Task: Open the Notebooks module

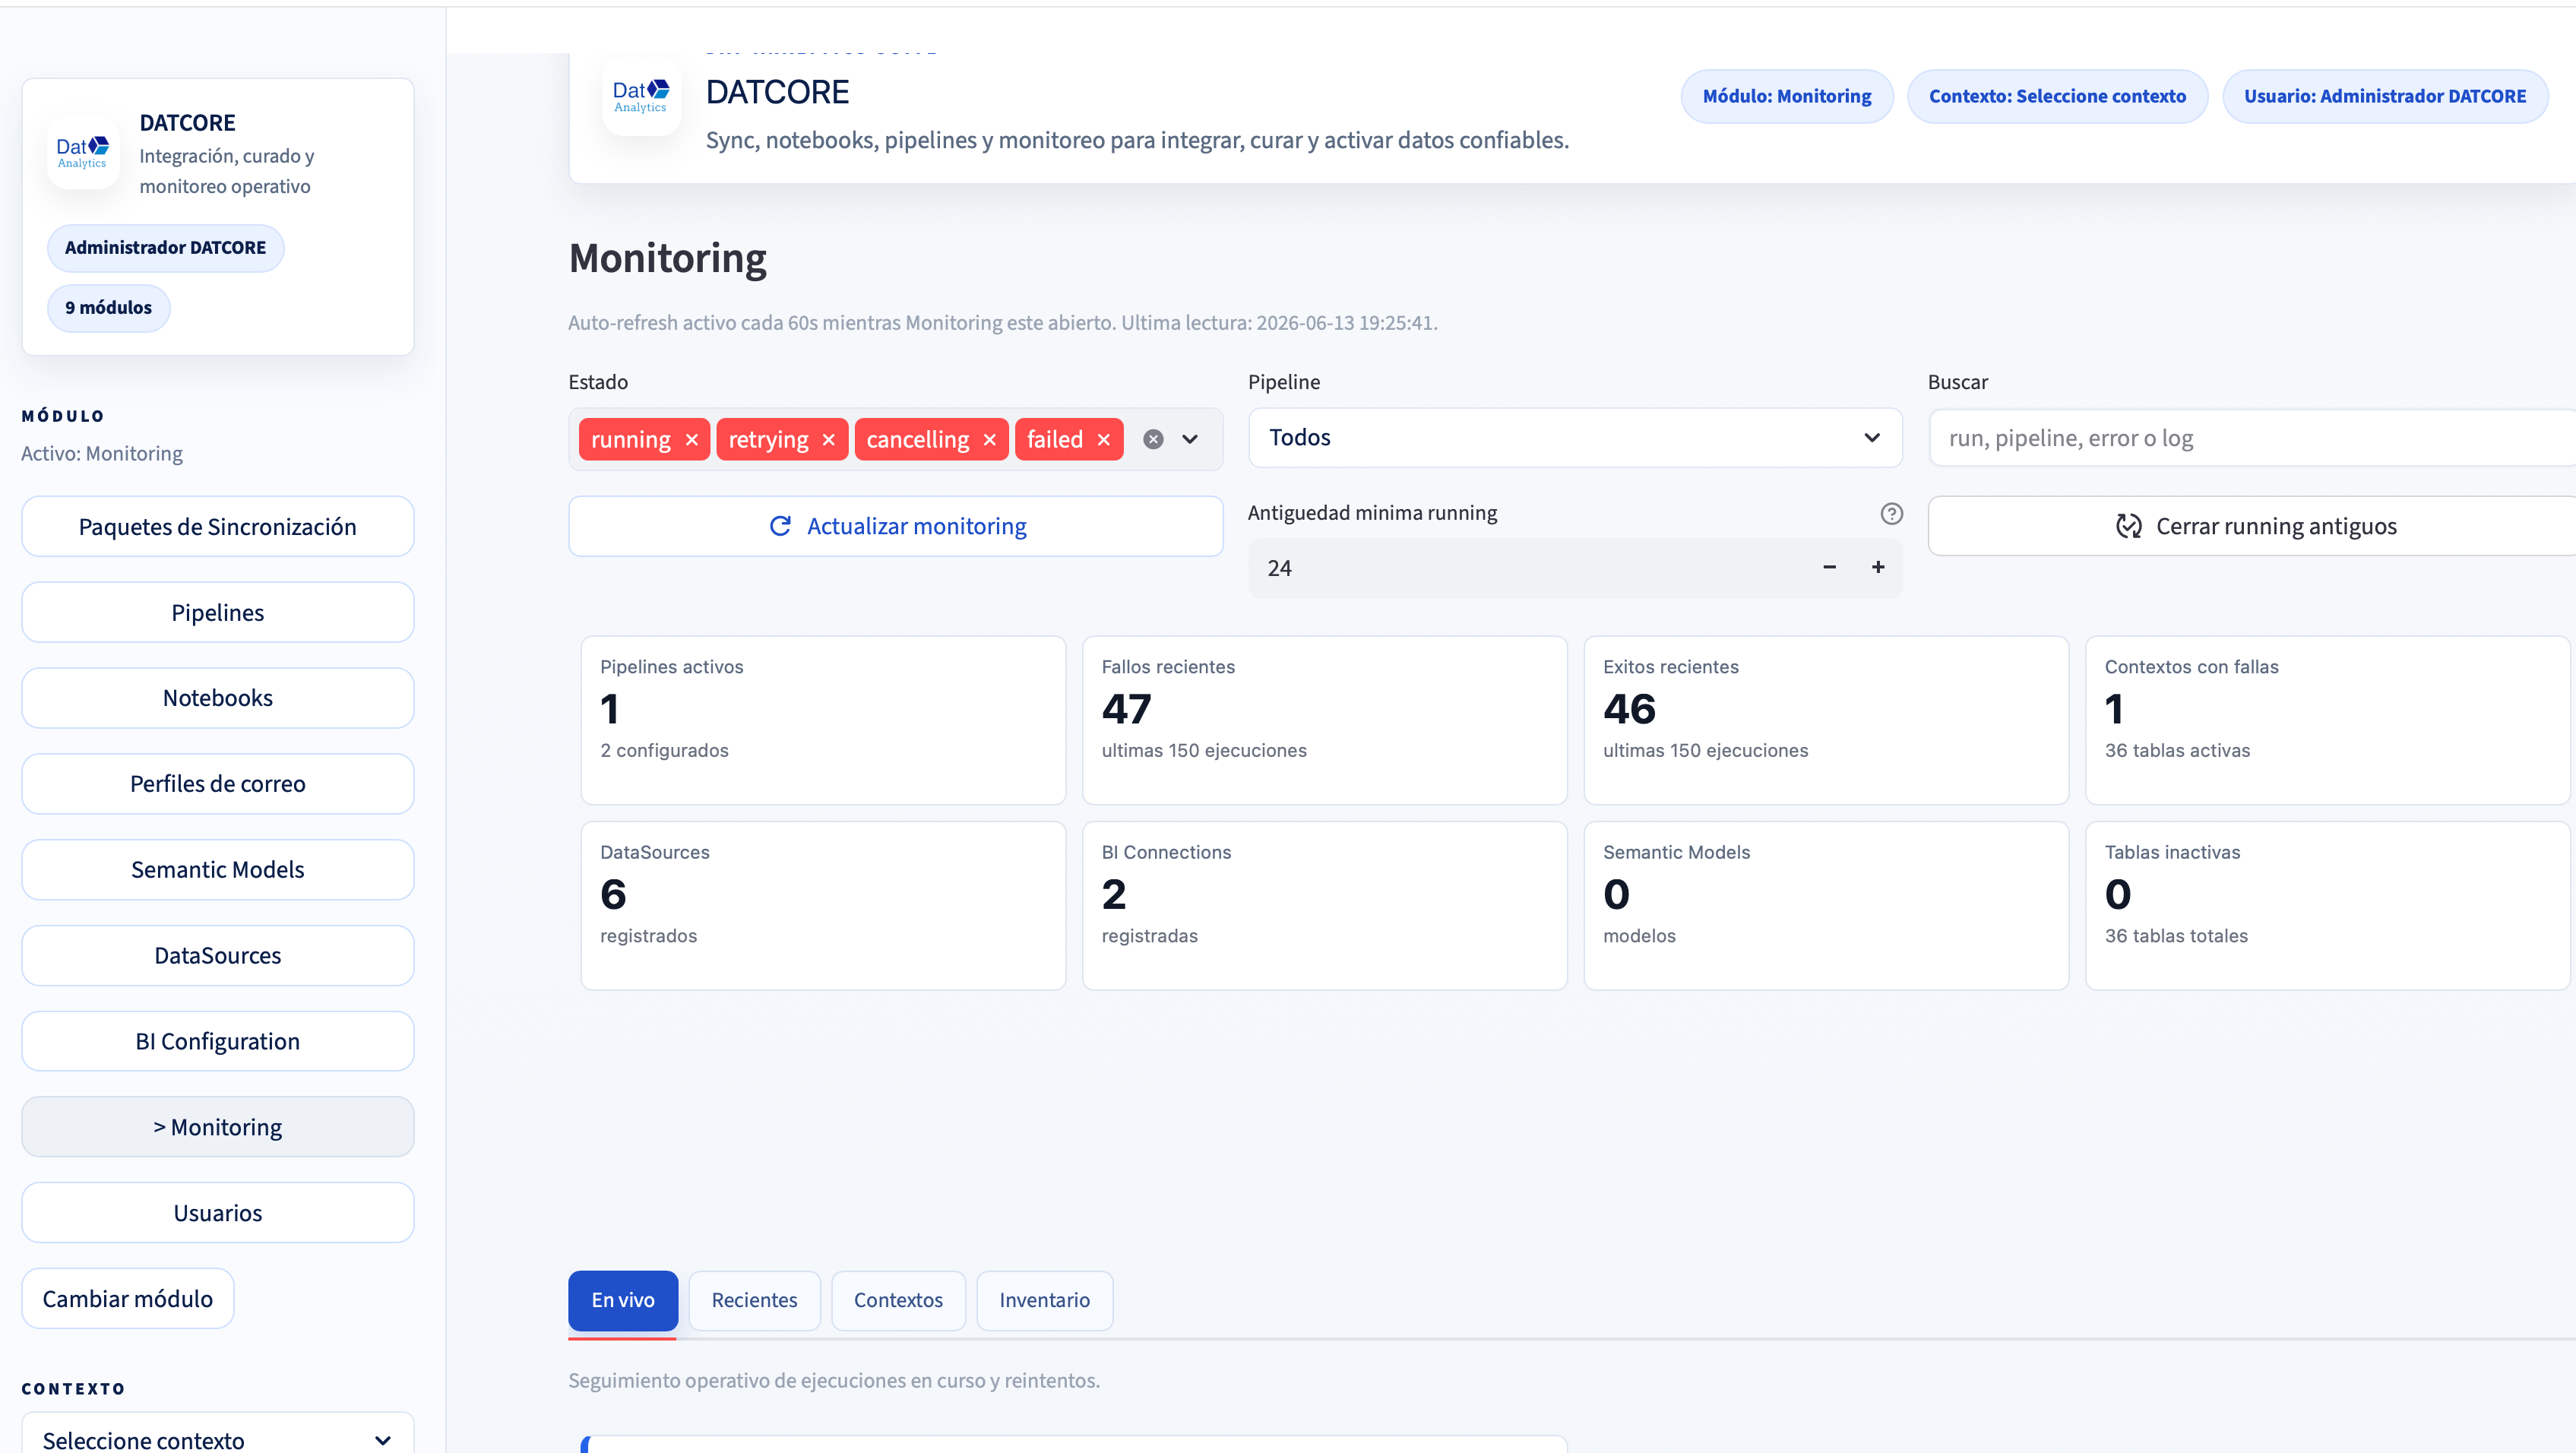Action: tap(218, 698)
